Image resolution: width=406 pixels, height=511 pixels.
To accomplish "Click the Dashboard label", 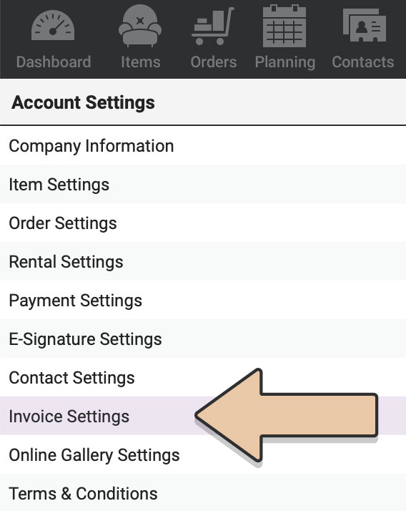I will (54, 62).
